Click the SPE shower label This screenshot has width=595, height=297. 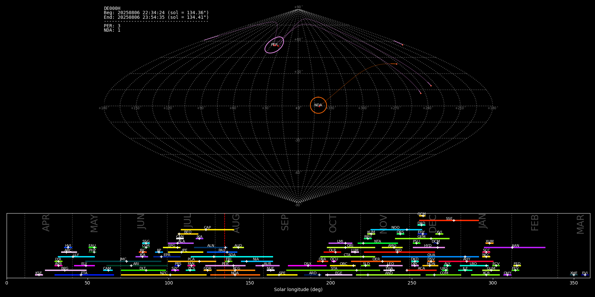click(282, 273)
